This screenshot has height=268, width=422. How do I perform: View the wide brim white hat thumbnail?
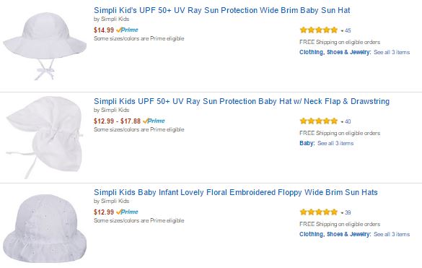point(45,46)
